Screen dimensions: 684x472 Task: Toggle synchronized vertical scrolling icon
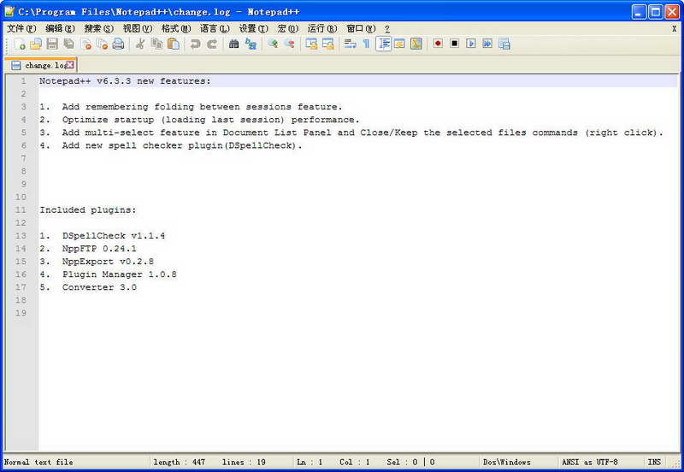(x=311, y=44)
